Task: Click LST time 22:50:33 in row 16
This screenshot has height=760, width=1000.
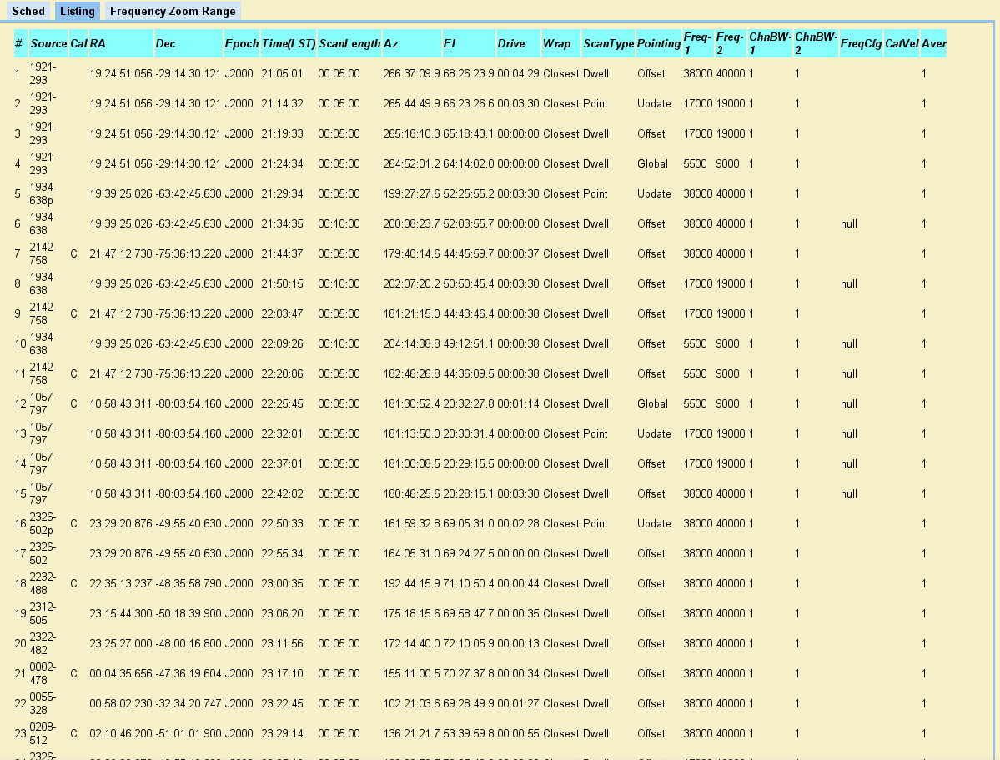Action: click(282, 523)
